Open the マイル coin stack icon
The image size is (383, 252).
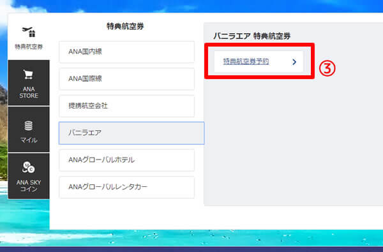pos(29,126)
